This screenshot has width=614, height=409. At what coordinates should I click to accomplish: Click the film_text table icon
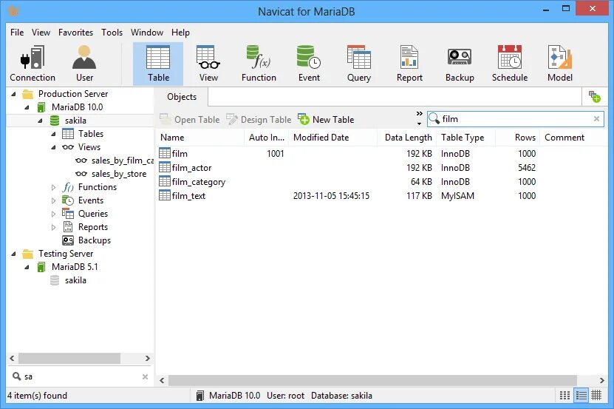[x=165, y=195]
